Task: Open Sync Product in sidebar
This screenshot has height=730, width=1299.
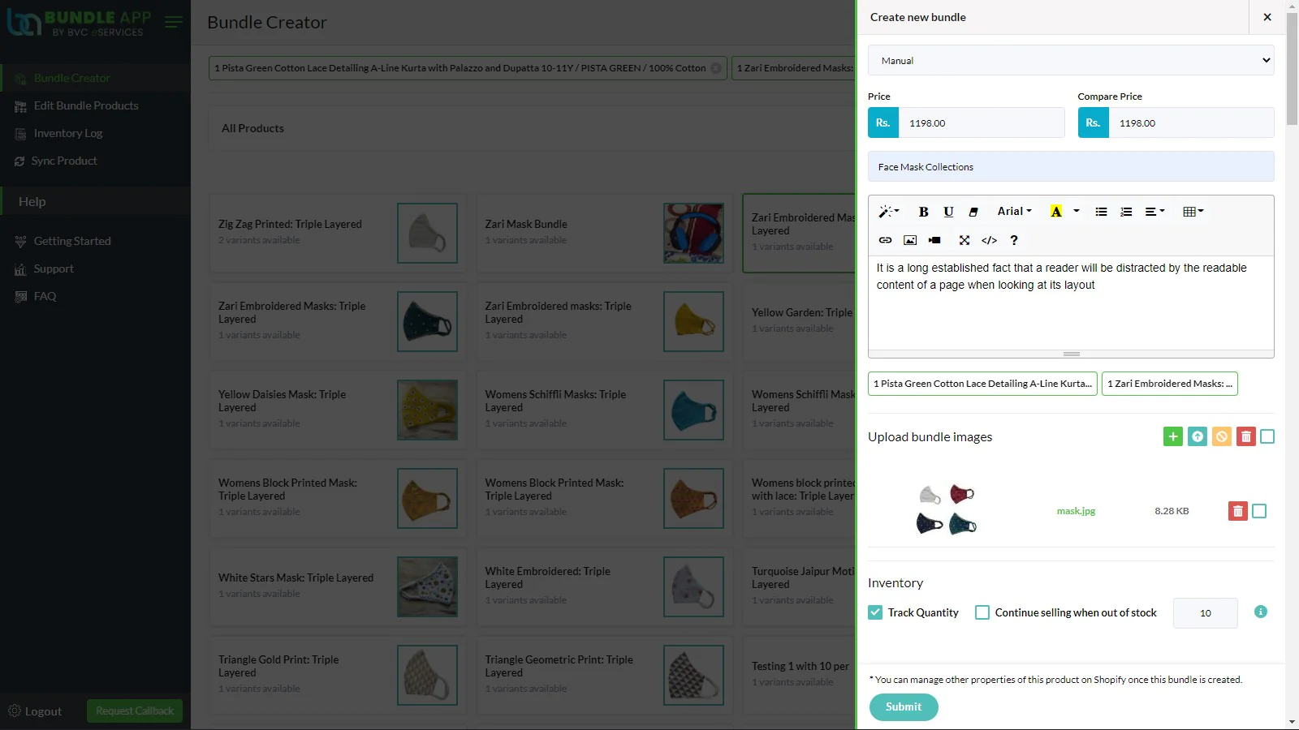Action: tap(64, 161)
